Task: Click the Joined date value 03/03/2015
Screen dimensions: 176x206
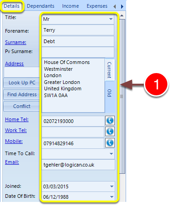Action: point(56,186)
